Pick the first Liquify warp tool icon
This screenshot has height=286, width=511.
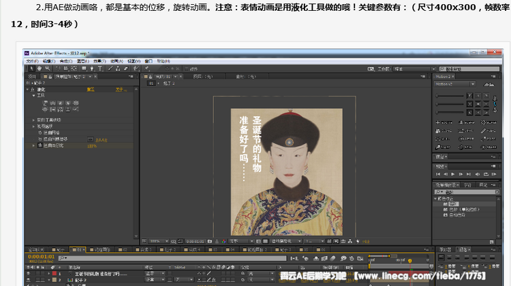click(45, 103)
